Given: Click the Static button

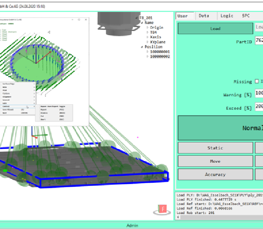Looking at the screenshot, I should (215, 148).
